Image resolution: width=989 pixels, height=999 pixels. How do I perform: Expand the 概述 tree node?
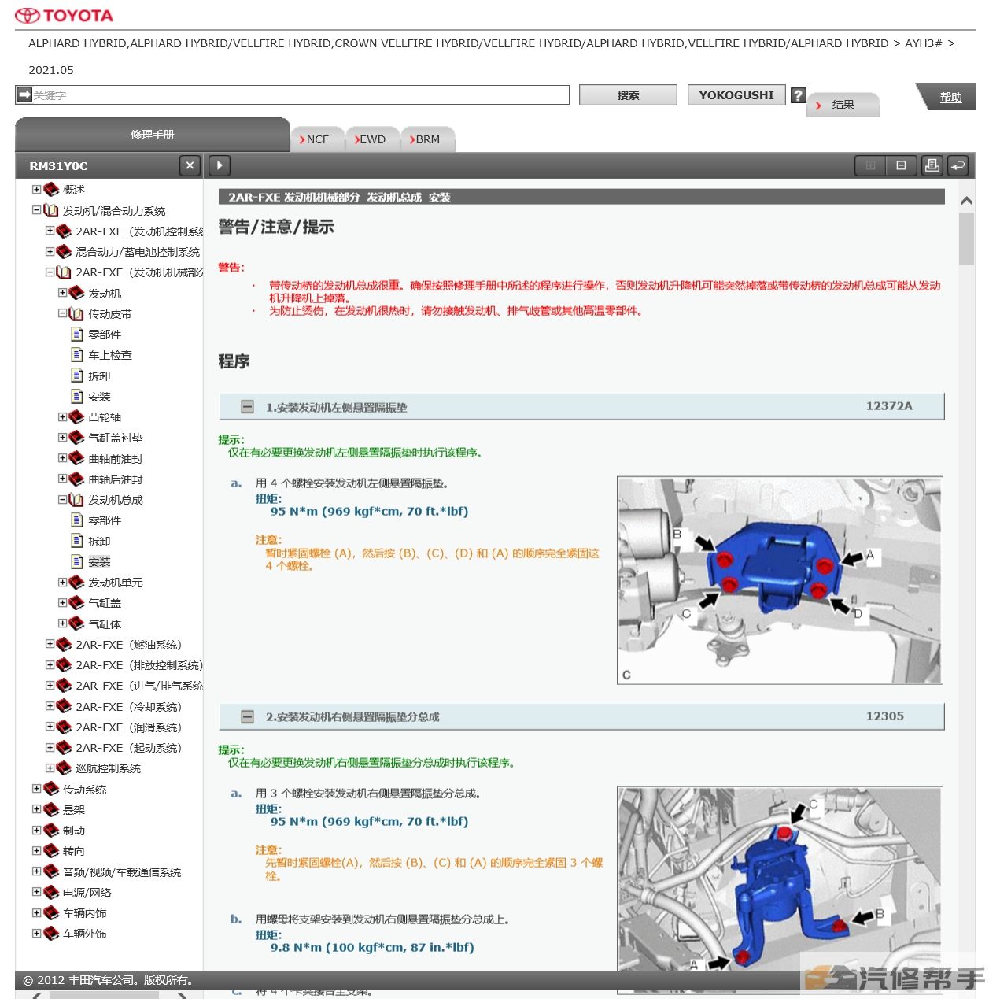[x=36, y=189]
